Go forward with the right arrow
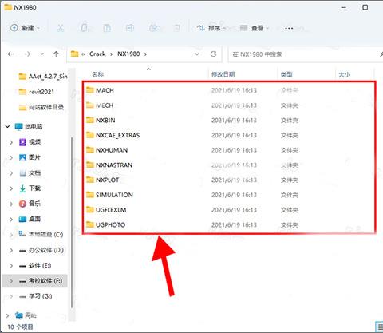The image size is (383, 333). (x=27, y=54)
